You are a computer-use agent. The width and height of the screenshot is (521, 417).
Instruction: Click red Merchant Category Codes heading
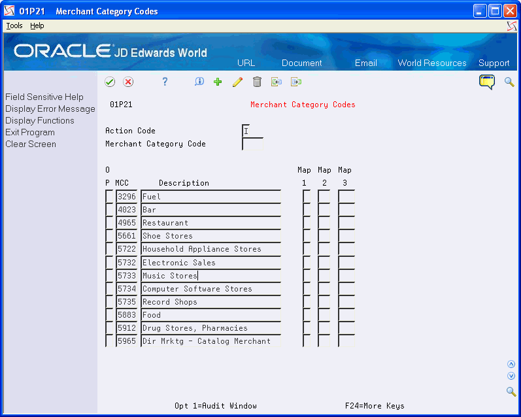tap(303, 105)
